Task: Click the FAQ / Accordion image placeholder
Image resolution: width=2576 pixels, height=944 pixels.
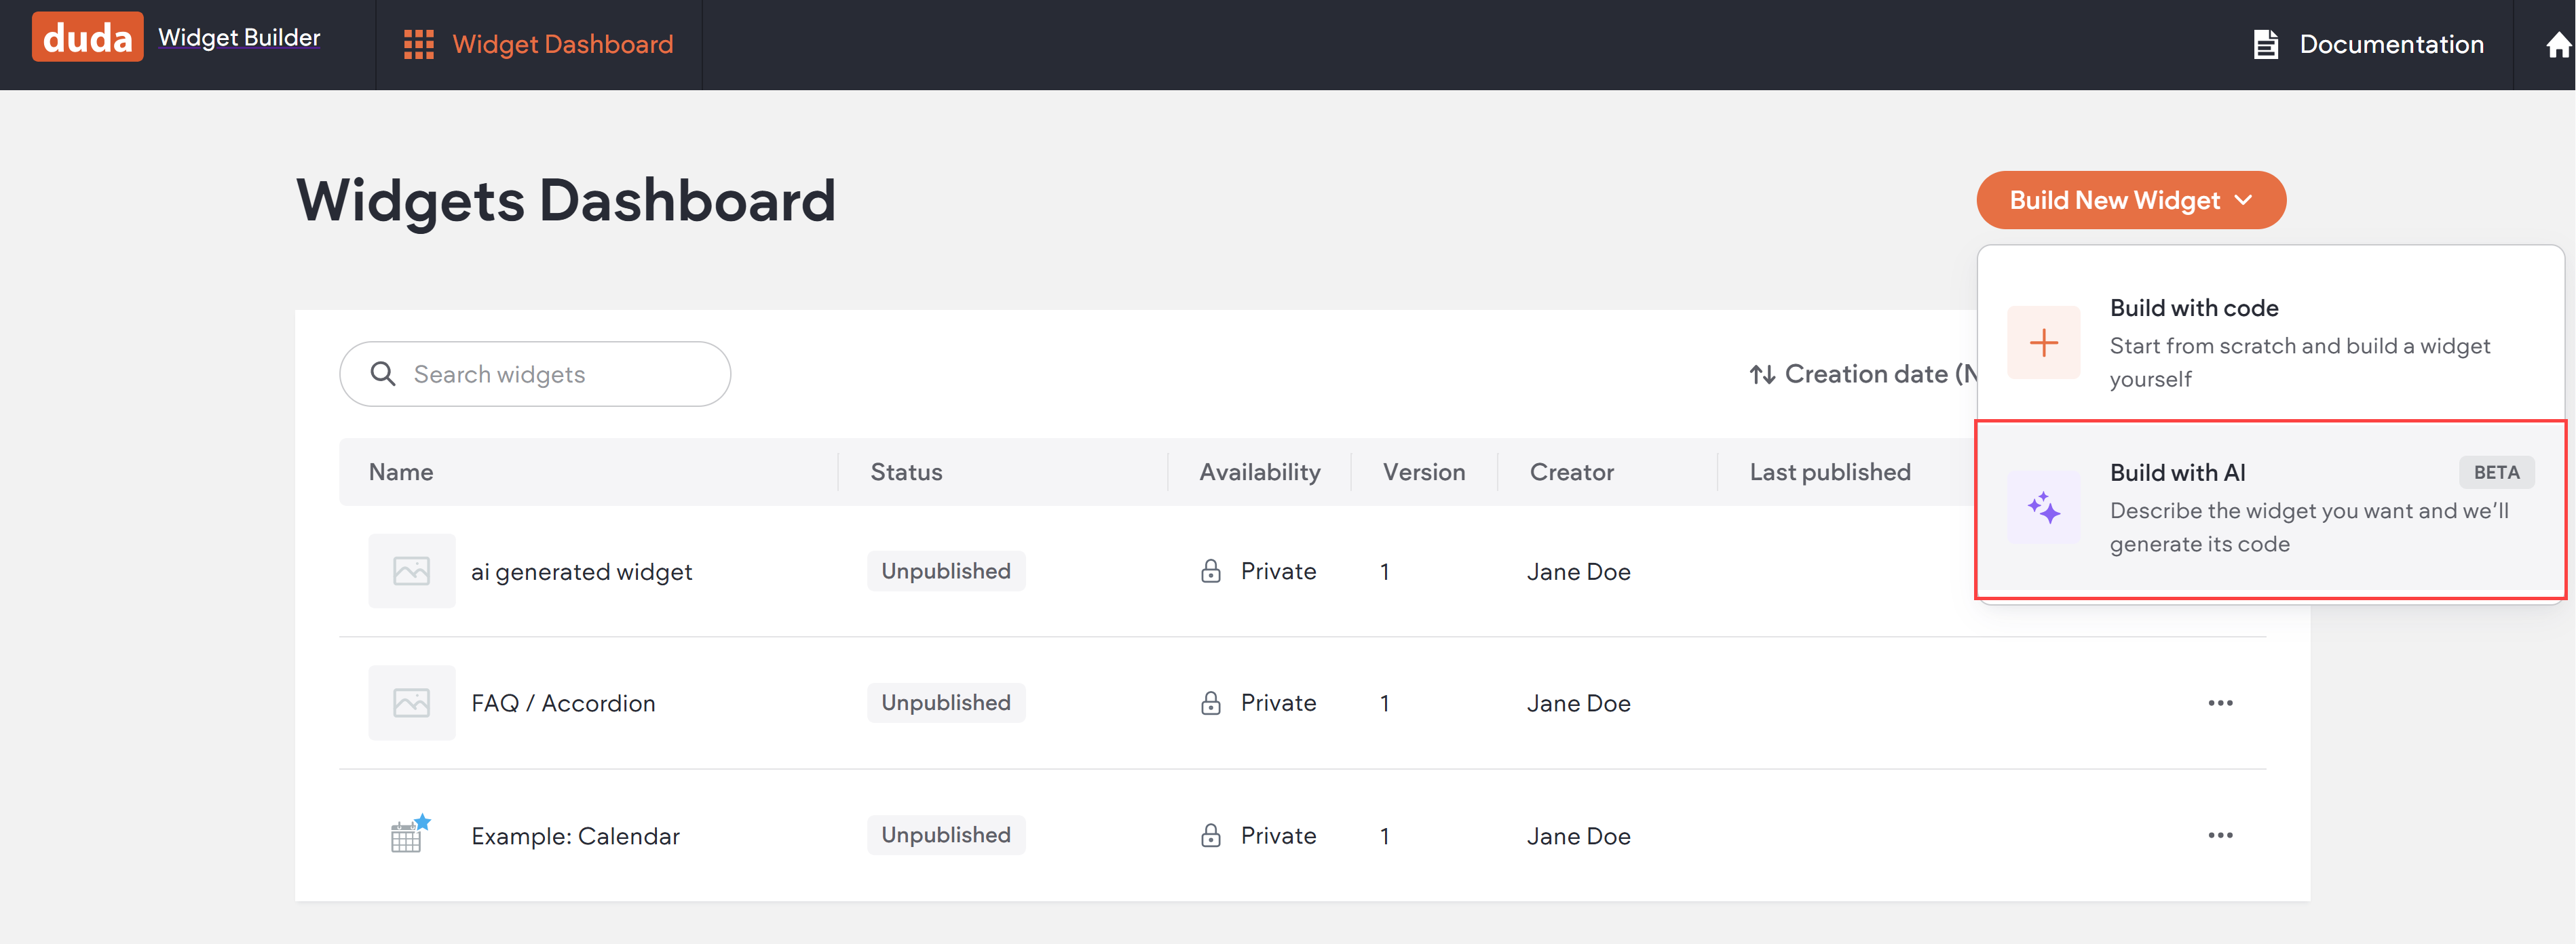Action: [x=411, y=703]
